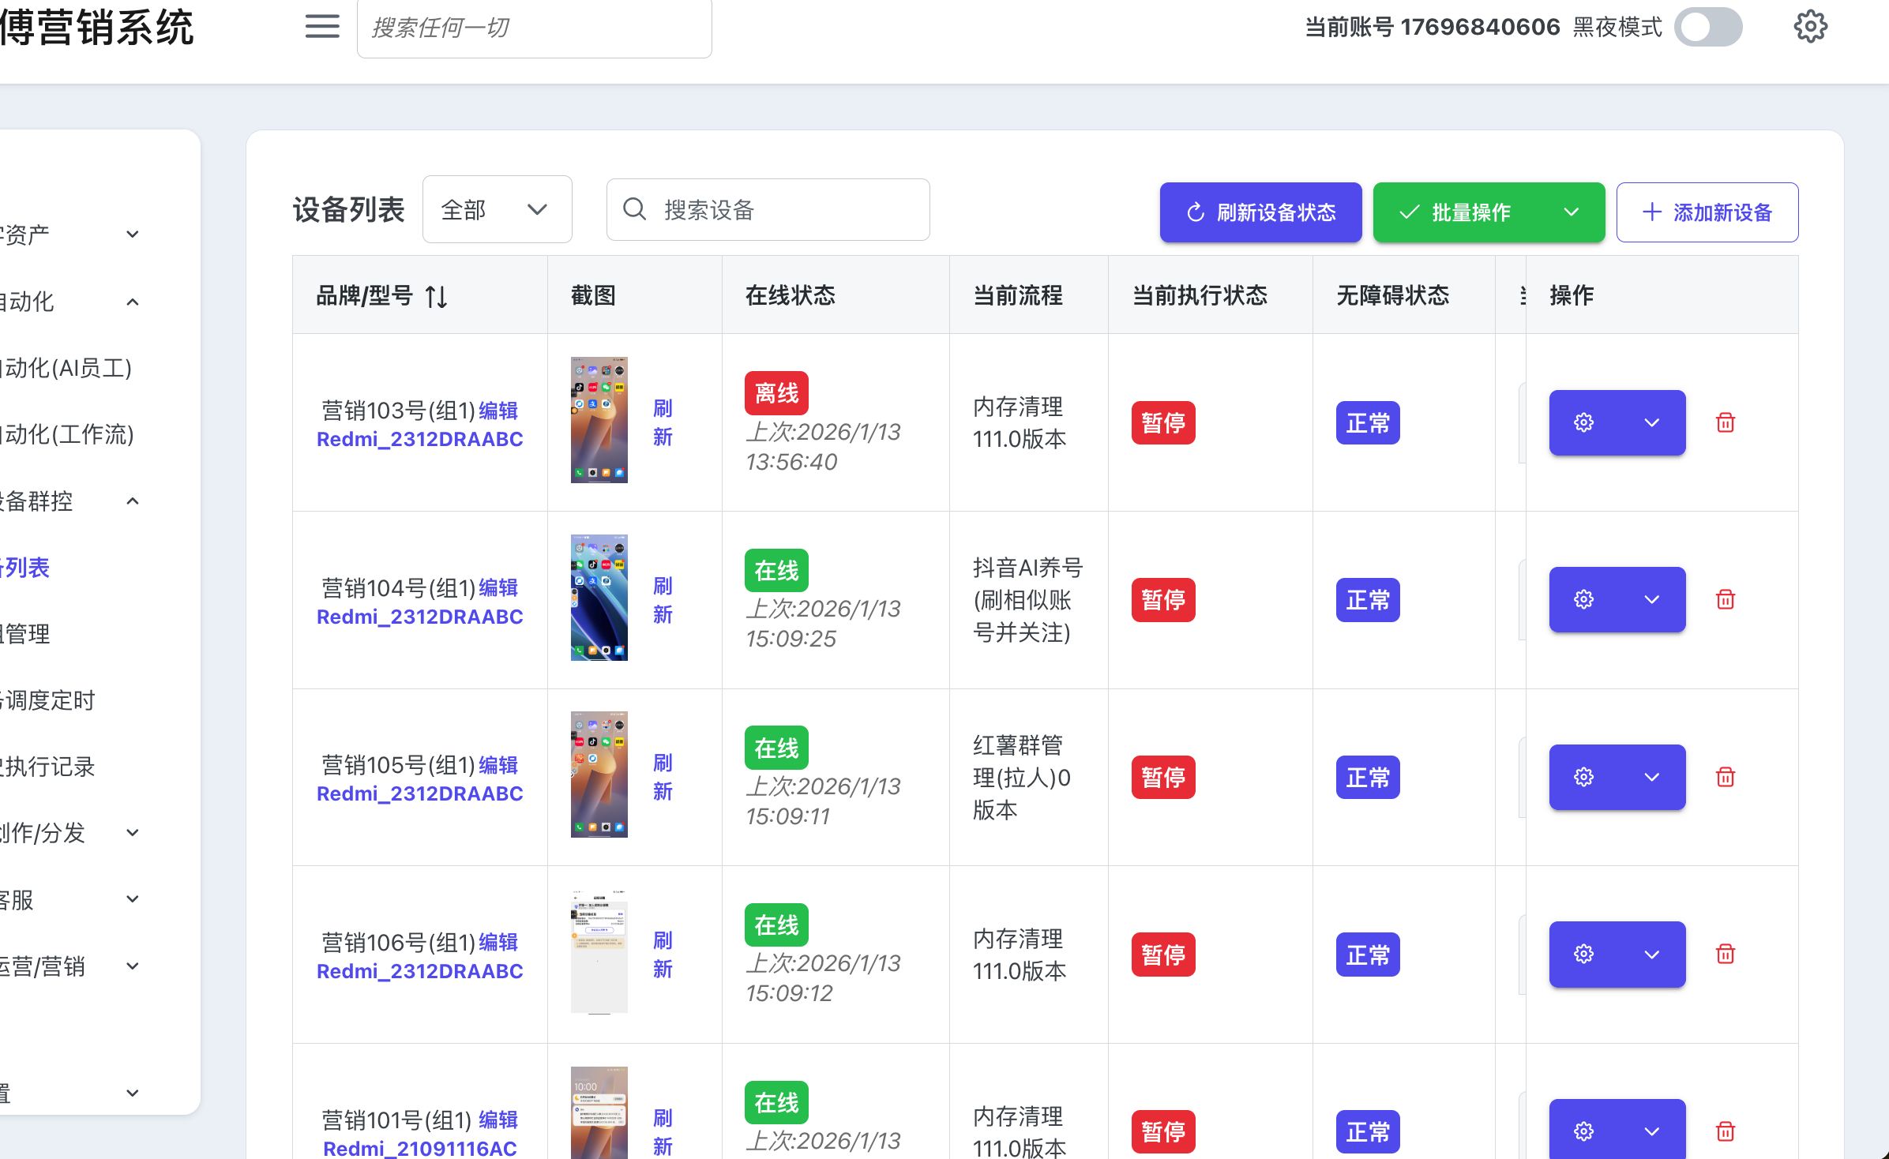The width and height of the screenshot is (1889, 1159).
Task: Open 调度定时 sidebar menu item
Action: (x=49, y=700)
